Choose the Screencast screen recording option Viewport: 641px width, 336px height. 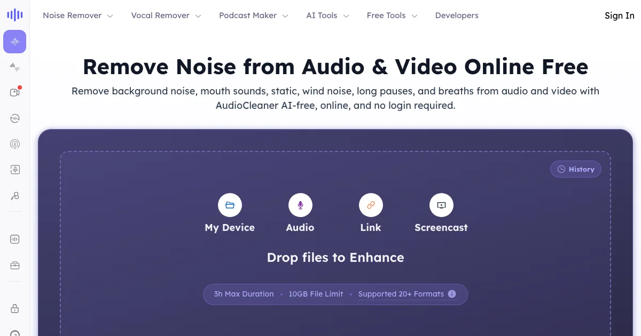(441, 213)
